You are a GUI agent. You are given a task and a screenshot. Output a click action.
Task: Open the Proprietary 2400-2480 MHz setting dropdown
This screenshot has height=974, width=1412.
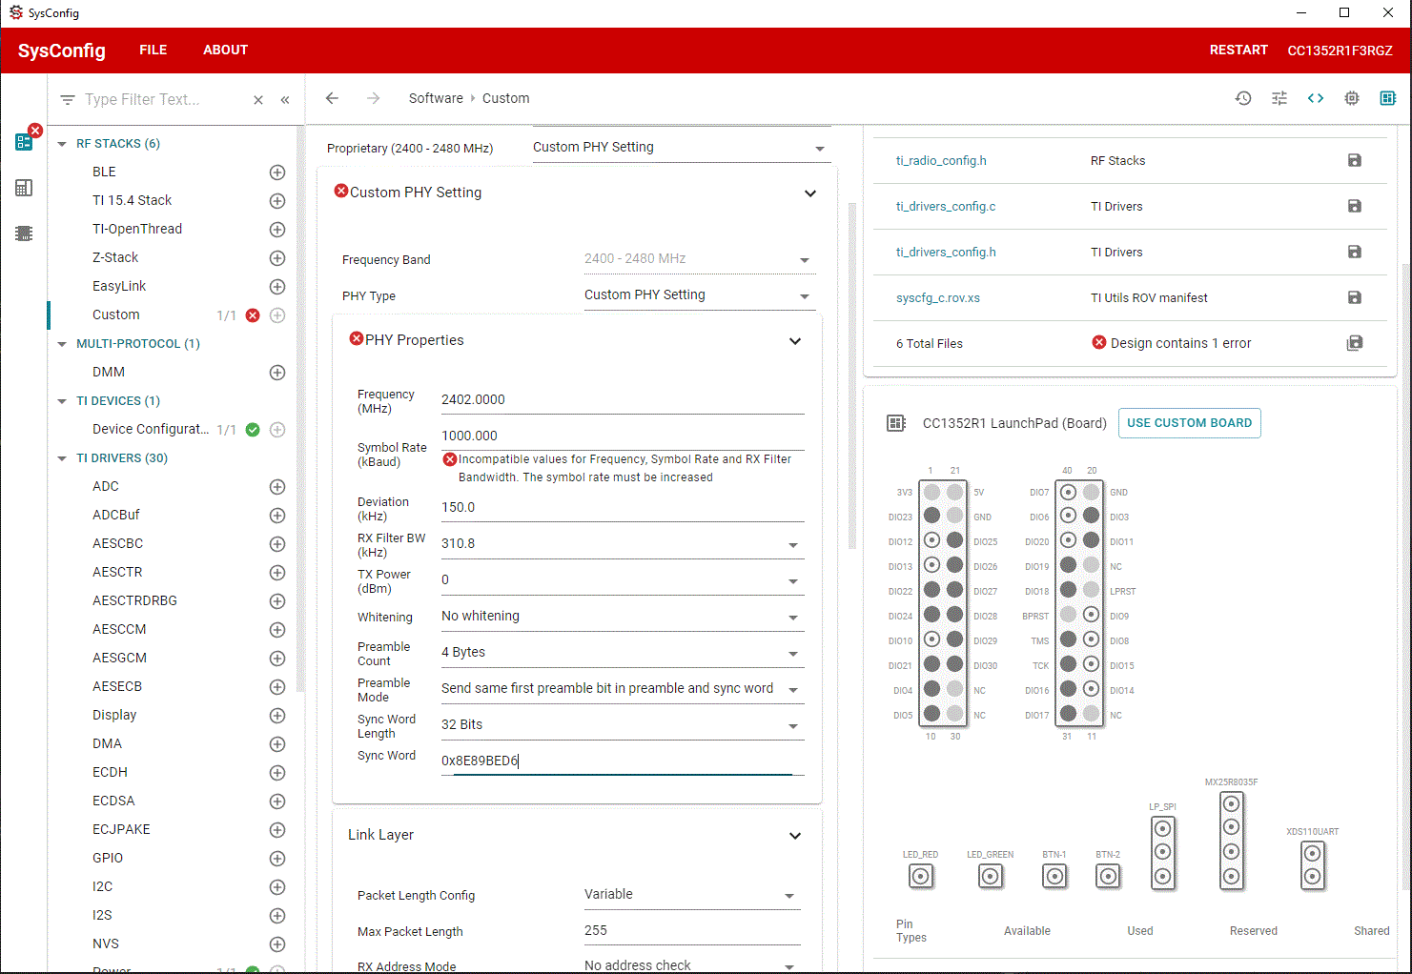tap(682, 148)
